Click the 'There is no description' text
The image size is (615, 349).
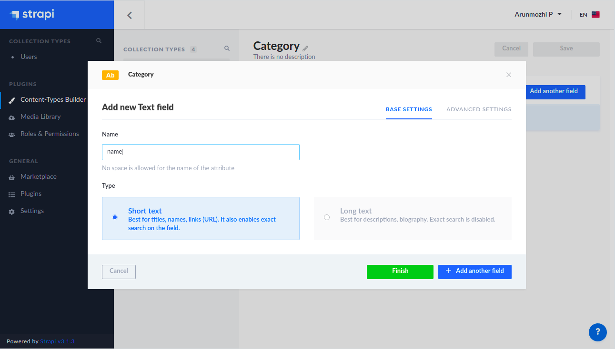click(284, 57)
